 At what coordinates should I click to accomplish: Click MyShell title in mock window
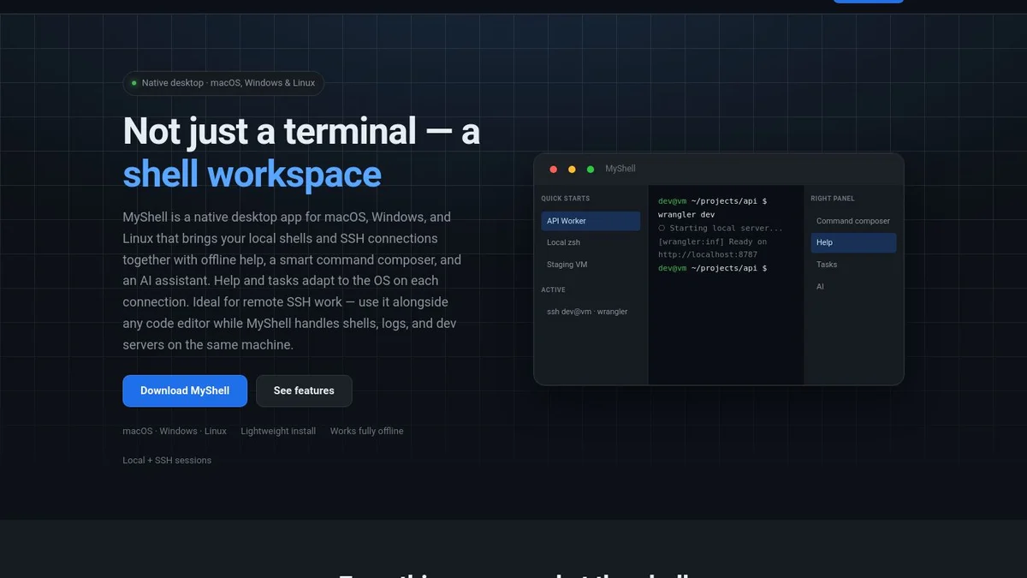tap(620, 169)
